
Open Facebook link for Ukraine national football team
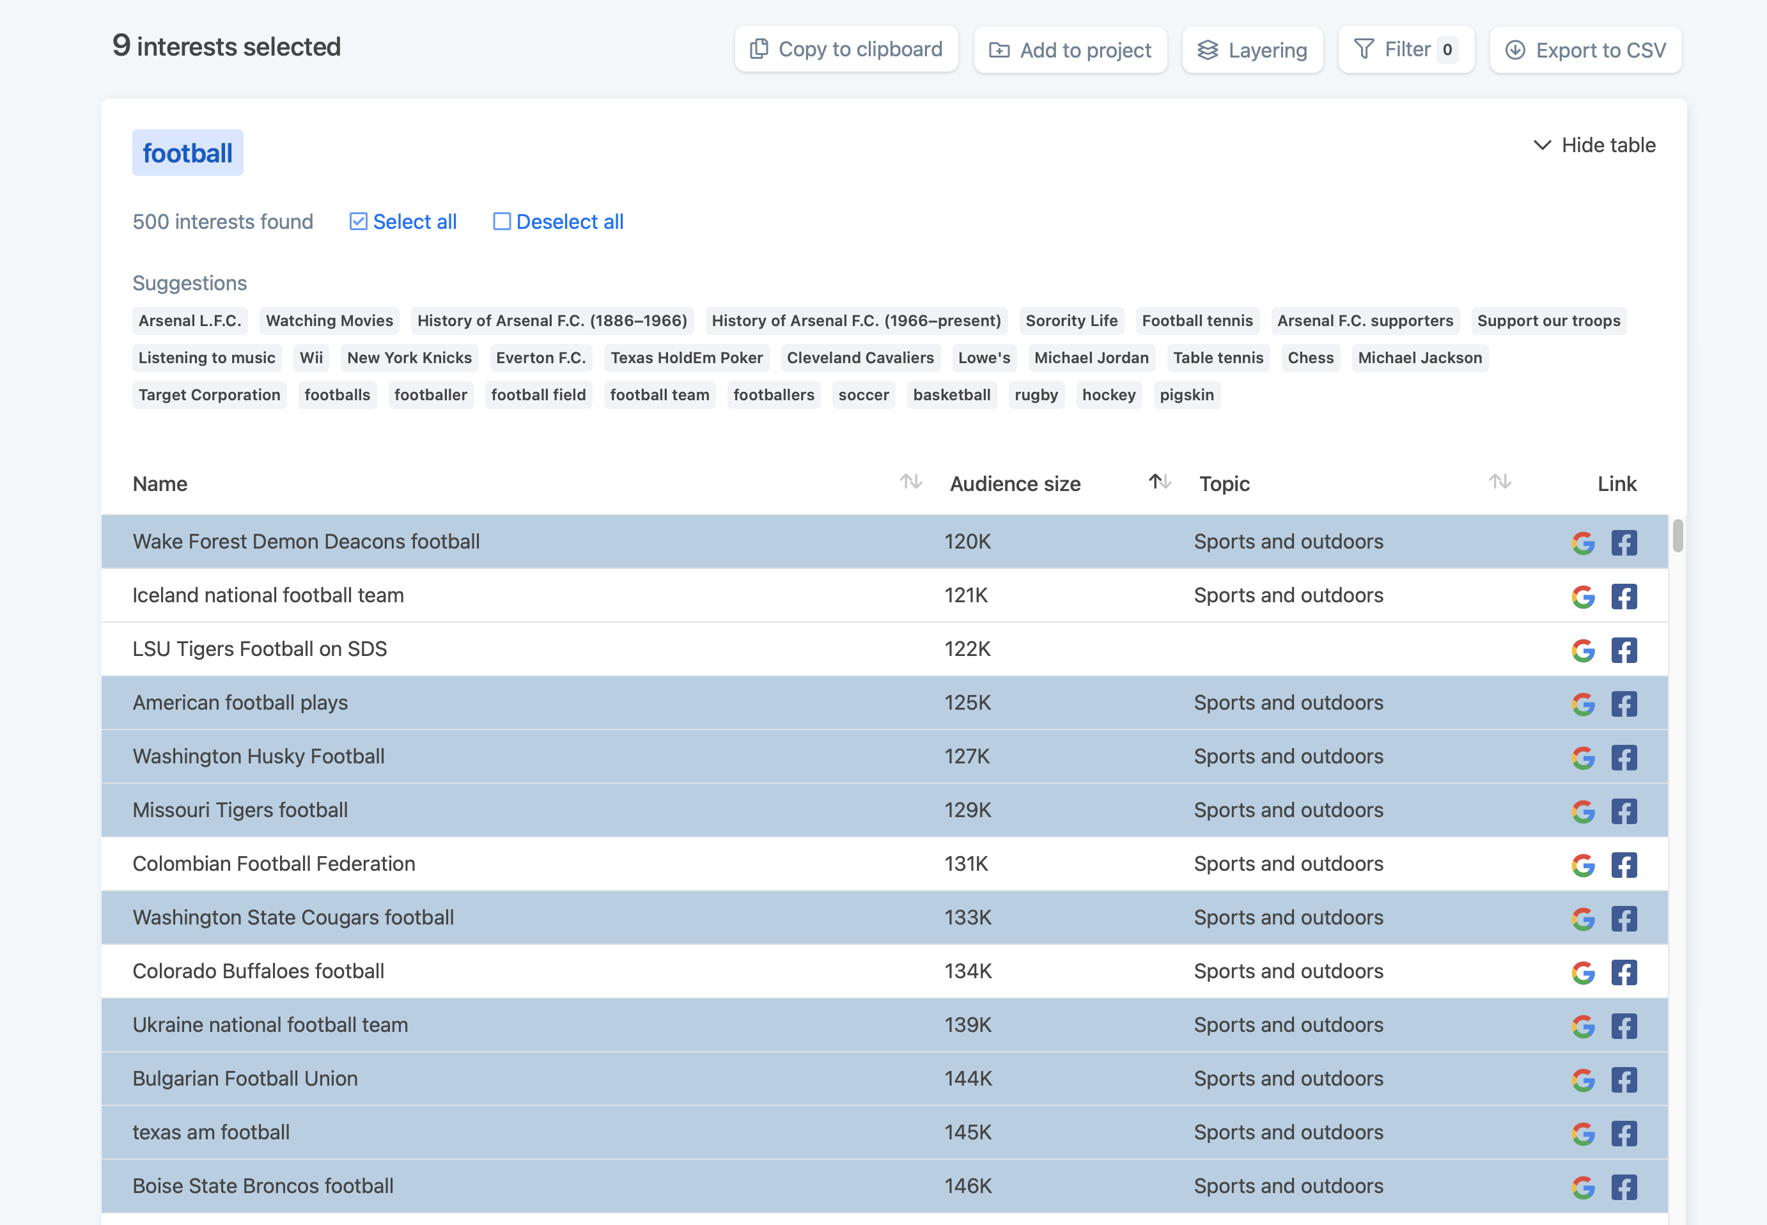(x=1624, y=1026)
